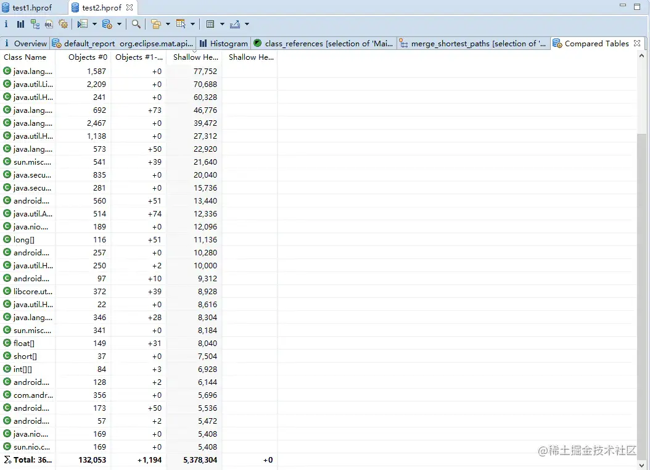Screen dimensions: 650x470
Task: Click total objects value 132,053
Action: 92,460
